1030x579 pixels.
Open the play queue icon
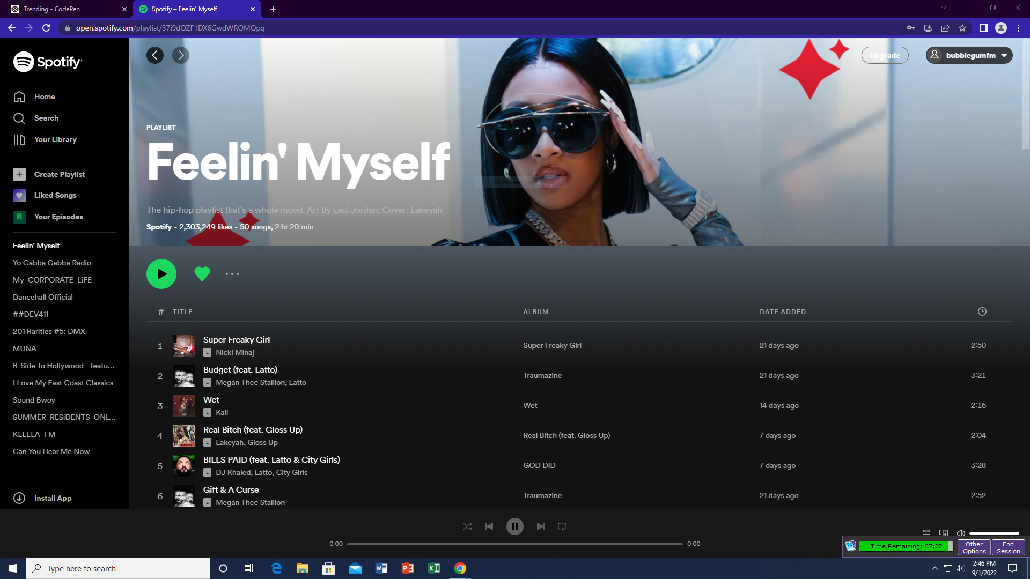point(926,533)
